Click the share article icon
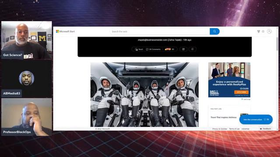Viewport: 280px width, 157px height. click(x=183, y=49)
